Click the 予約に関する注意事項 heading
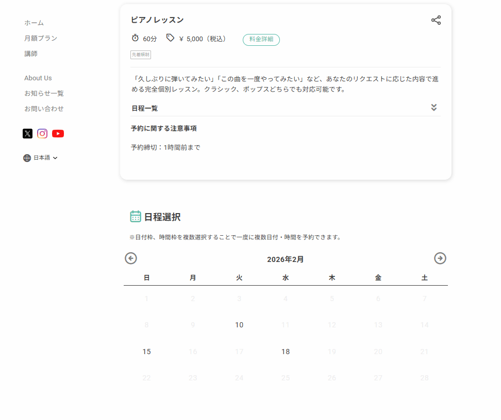Viewport: 501px width, 420px height. [x=163, y=128]
